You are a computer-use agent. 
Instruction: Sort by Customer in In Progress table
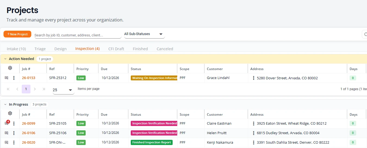[215, 115]
